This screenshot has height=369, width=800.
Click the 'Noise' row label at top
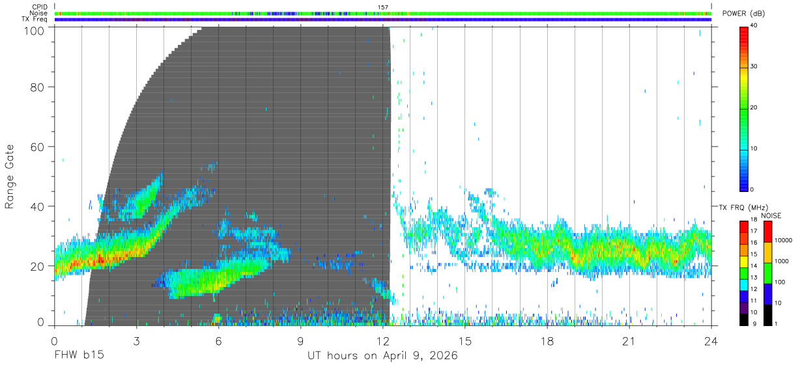tap(38, 13)
